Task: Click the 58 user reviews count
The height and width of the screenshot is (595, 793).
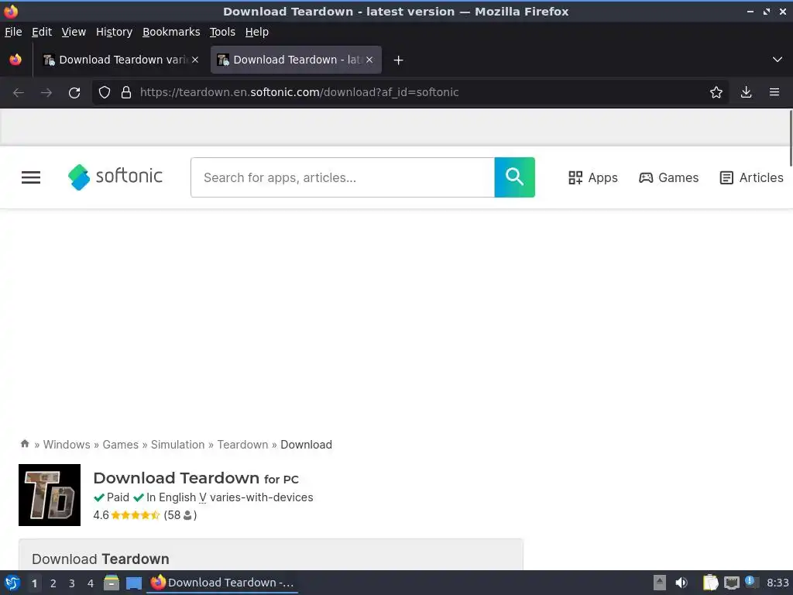Action: coord(180,515)
